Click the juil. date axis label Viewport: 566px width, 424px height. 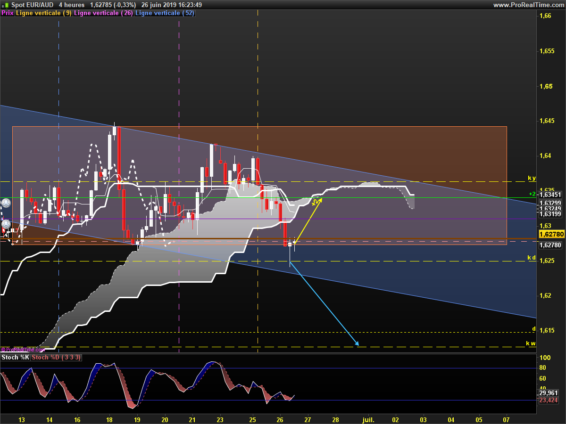pos(368,419)
